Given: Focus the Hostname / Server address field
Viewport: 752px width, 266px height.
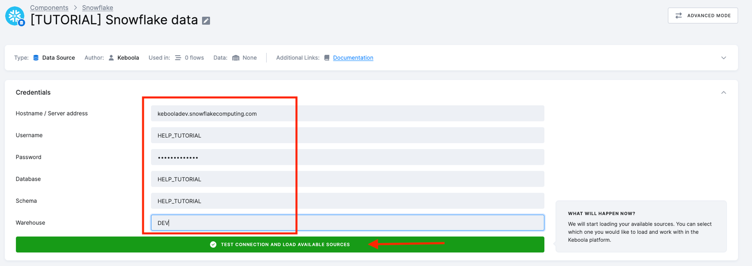Looking at the screenshot, I should (348, 113).
